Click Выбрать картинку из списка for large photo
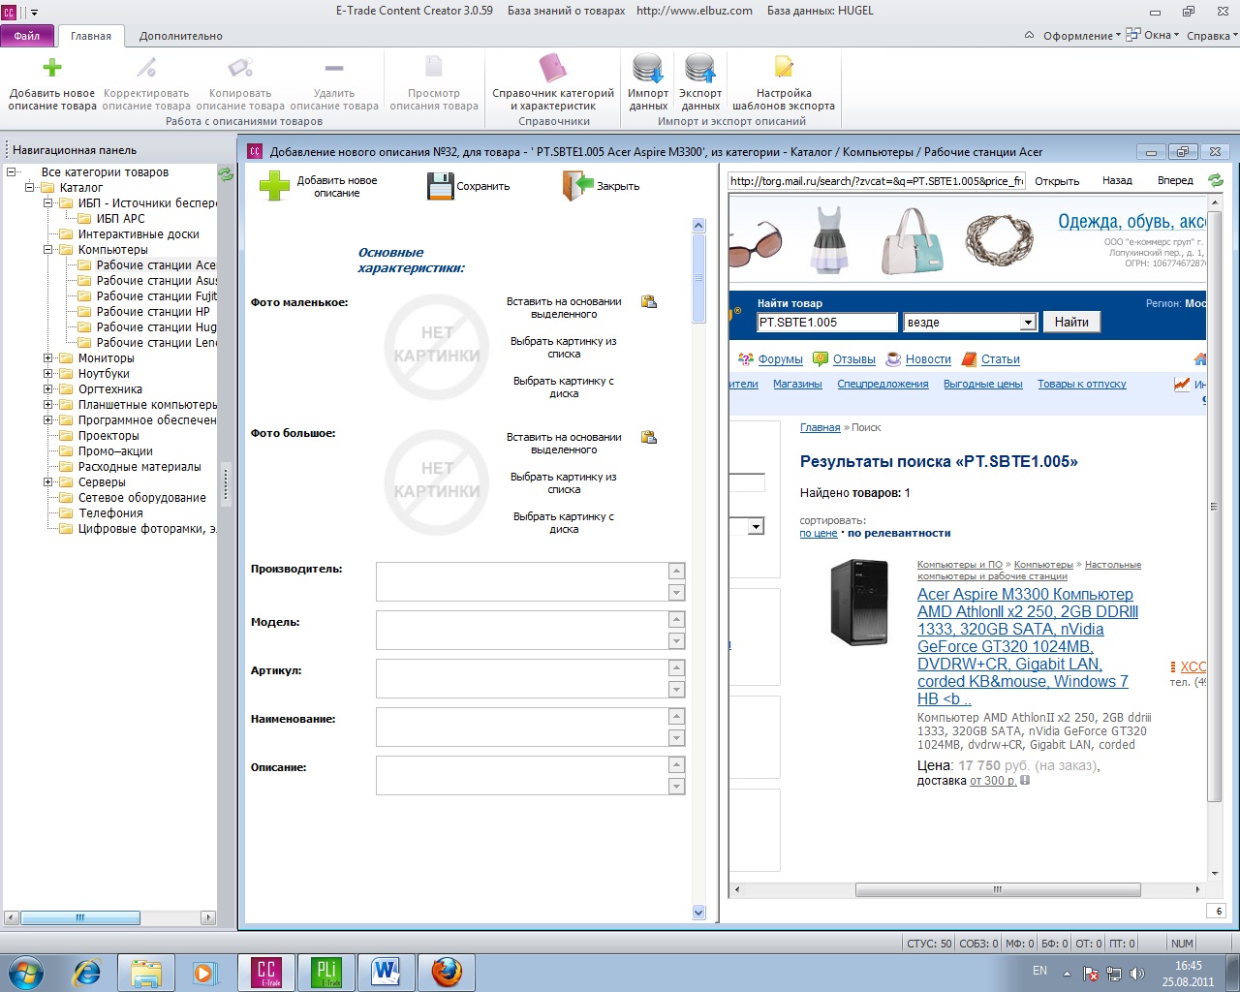 564,483
